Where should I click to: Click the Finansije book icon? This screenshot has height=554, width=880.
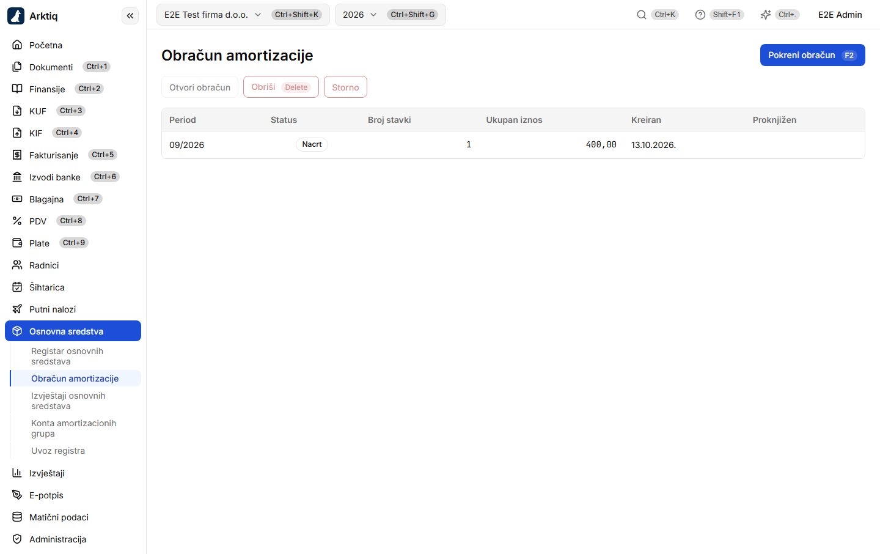(17, 89)
